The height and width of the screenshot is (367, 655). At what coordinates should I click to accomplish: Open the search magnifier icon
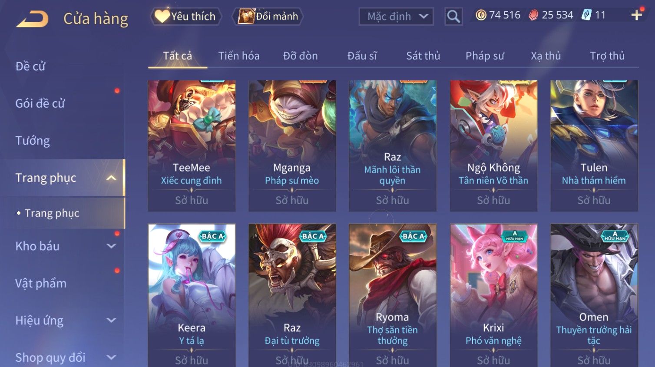[453, 17]
